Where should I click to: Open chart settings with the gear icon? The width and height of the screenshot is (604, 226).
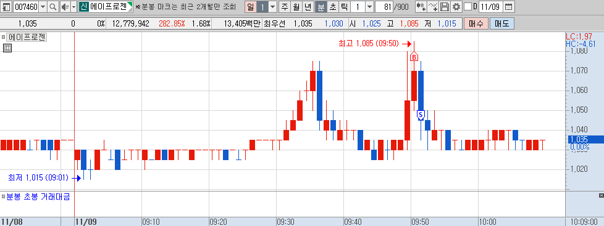456,7
